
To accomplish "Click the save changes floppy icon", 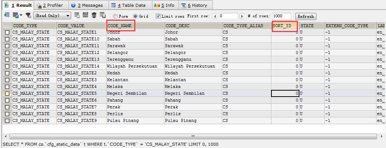I will point(85,15).
